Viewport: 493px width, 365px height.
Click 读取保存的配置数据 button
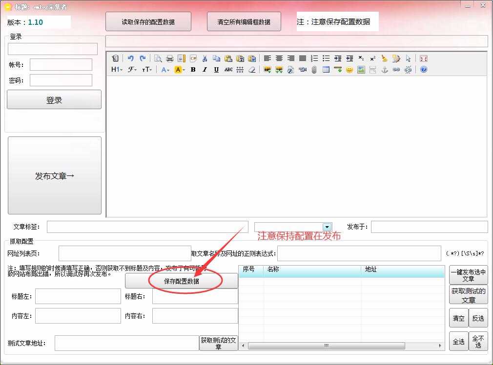[148, 21]
